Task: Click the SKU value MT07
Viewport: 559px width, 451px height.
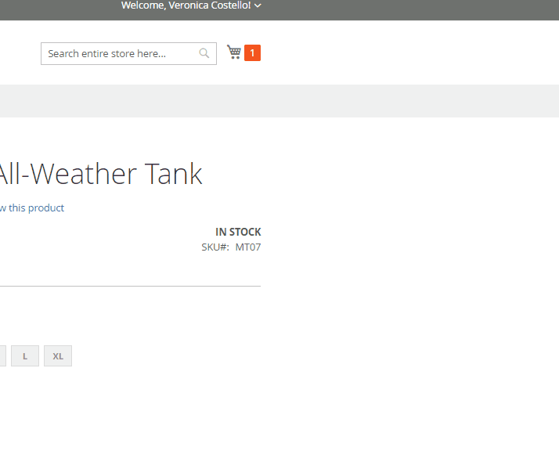Action: (248, 247)
